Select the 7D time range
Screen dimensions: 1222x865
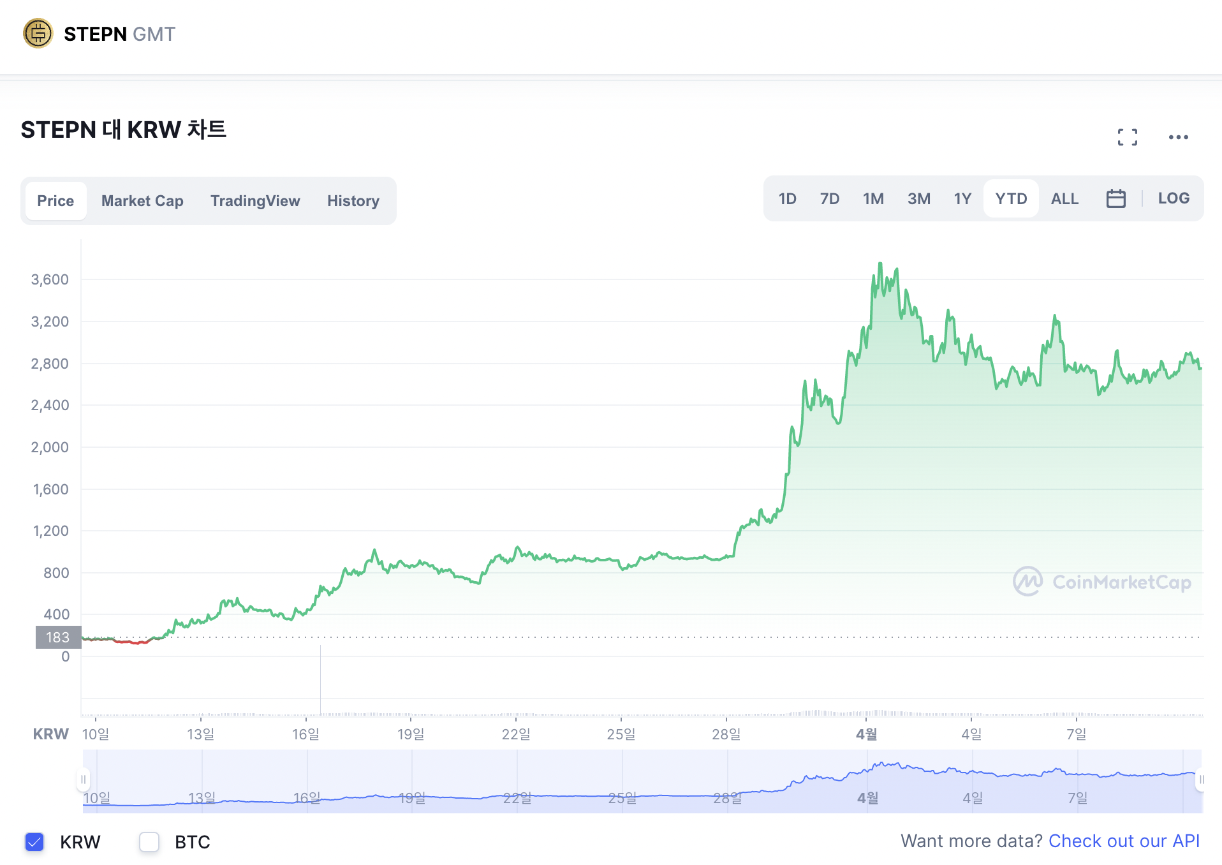(x=830, y=198)
